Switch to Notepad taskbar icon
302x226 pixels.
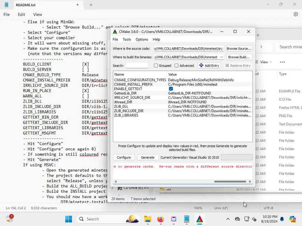(186, 219)
